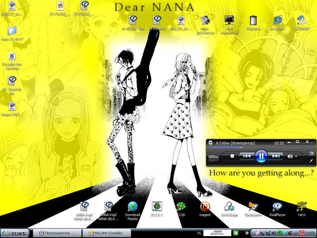
Task: Click the 14:56 taskbar clock
Action: click(x=311, y=233)
